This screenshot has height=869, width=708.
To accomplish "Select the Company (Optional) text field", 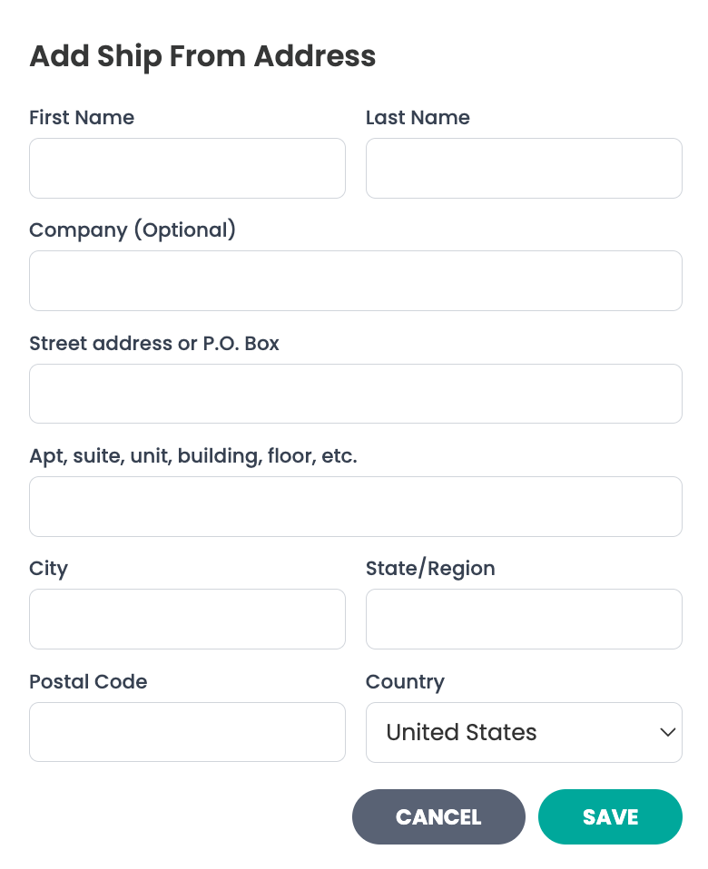I will [355, 280].
